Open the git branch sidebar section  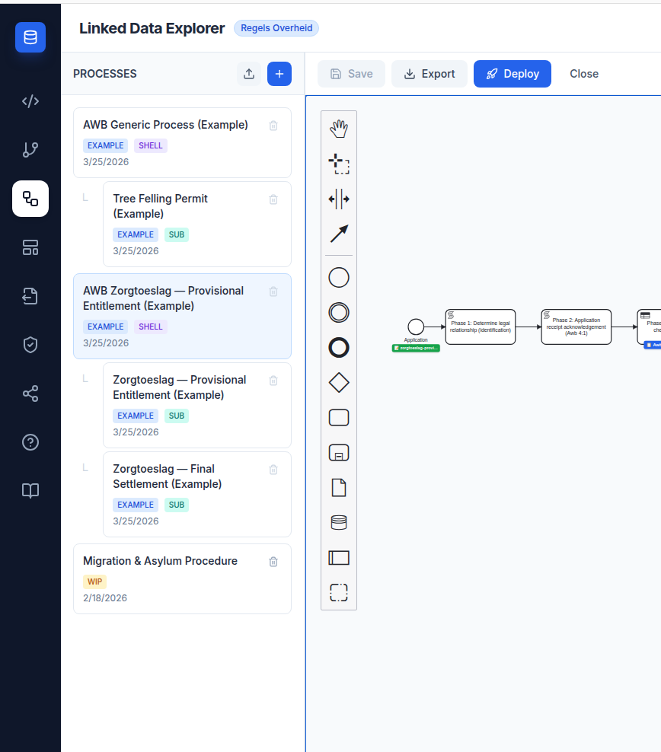tap(30, 149)
